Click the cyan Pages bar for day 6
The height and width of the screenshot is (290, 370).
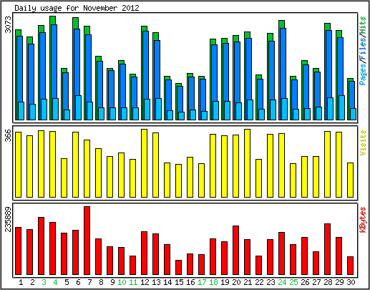pos(79,107)
